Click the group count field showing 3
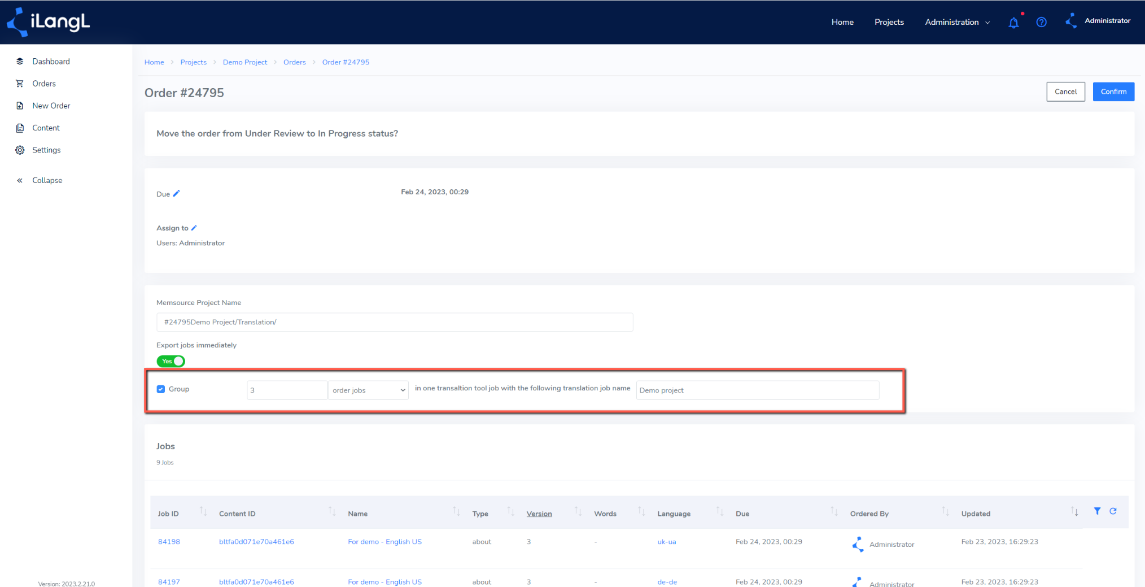This screenshot has width=1145, height=587. [x=287, y=390]
